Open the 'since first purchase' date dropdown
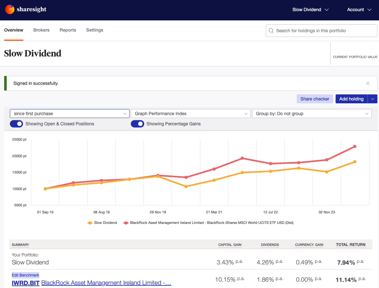The image size is (379, 288). tap(70, 114)
